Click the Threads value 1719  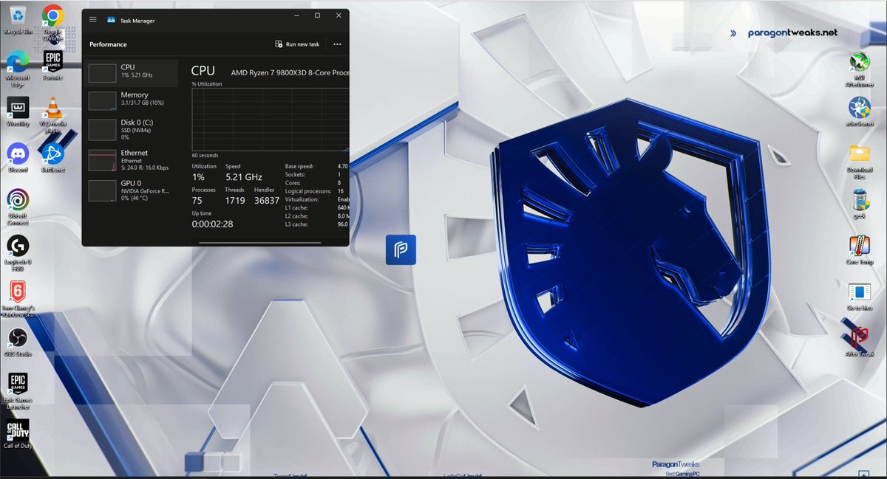pos(235,200)
